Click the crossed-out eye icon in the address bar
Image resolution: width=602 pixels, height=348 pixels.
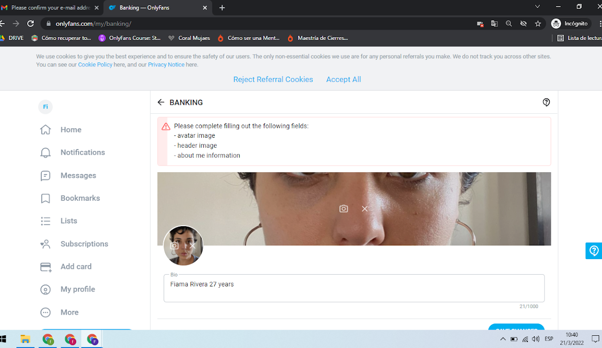(523, 24)
